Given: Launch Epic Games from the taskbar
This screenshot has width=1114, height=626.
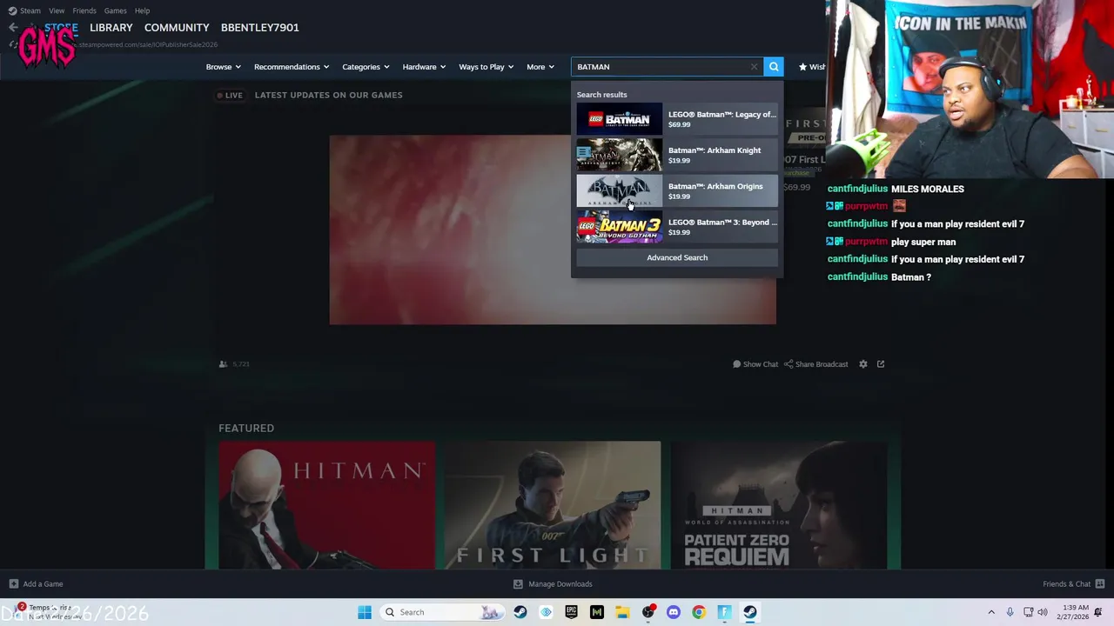Looking at the screenshot, I should click(x=571, y=612).
